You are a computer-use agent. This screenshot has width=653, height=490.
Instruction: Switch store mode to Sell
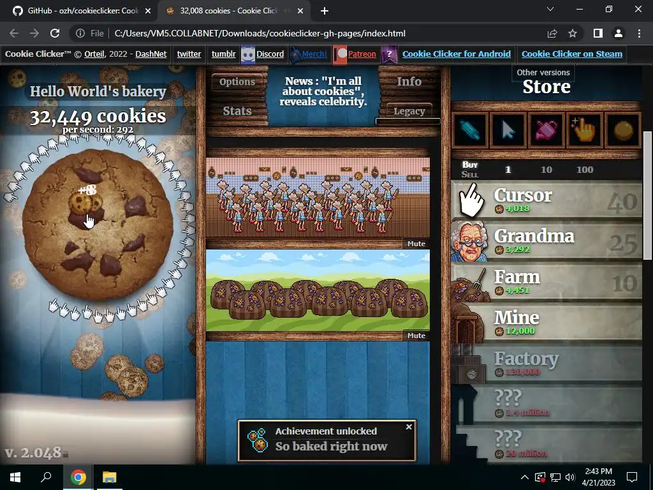tap(470, 175)
